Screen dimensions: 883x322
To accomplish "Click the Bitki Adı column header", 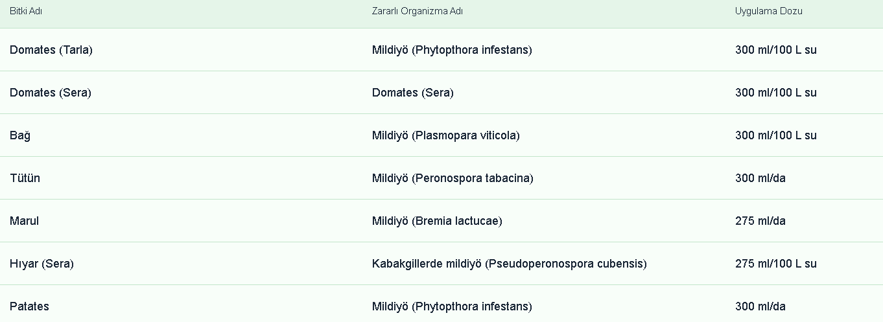I will pos(26,11).
